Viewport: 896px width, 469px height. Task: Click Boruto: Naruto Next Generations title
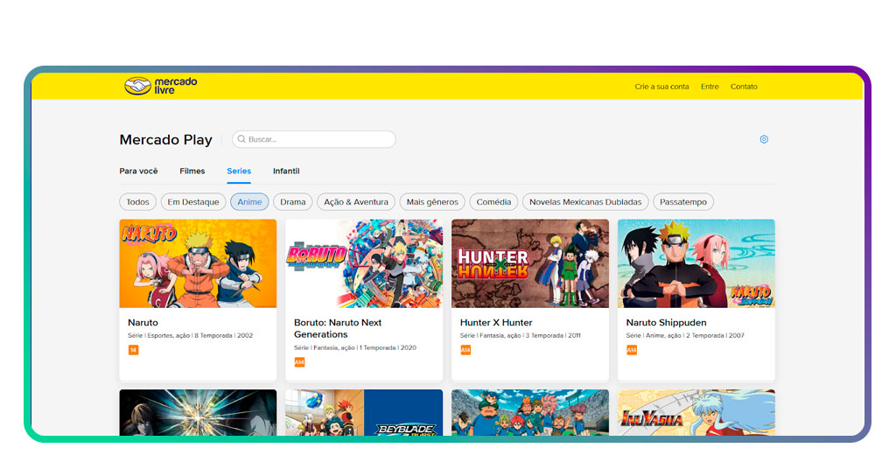click(x=338, y=328)
